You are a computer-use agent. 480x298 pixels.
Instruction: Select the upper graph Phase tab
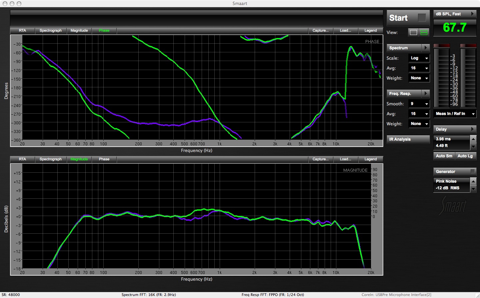(104, 30)
